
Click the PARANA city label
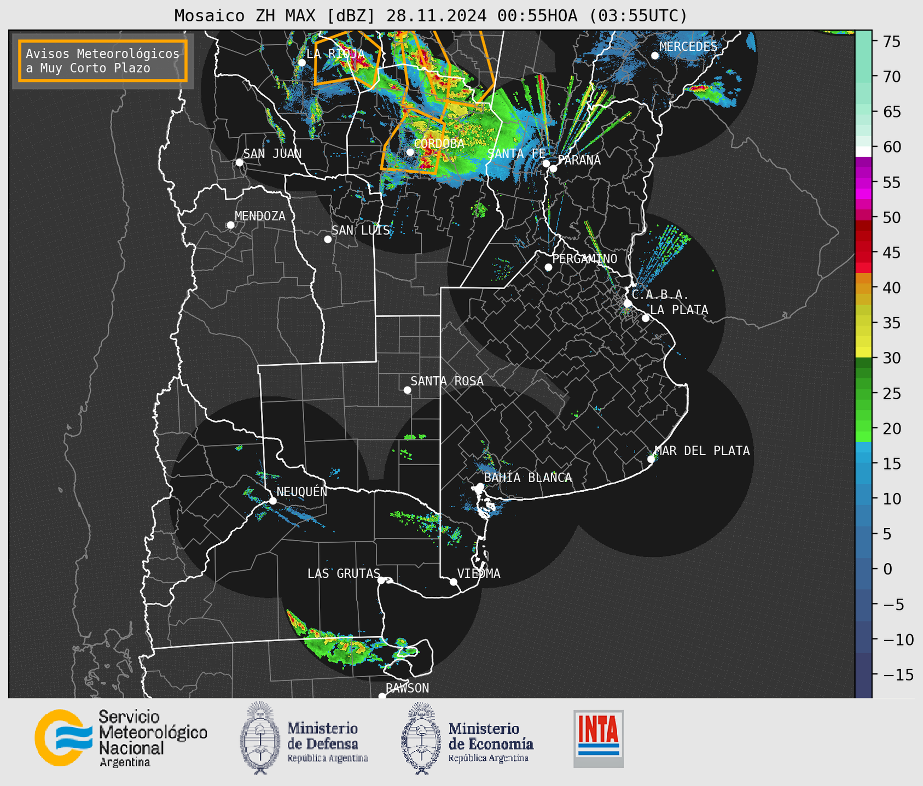(579, 160)
